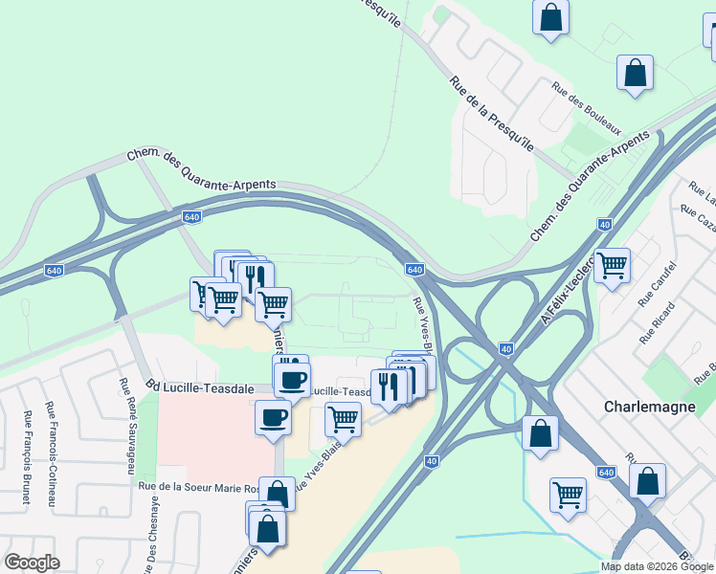Select the middle grocery cart marker in the northwest cluster
The image size is (716, 574).
(x=224, y=302)
